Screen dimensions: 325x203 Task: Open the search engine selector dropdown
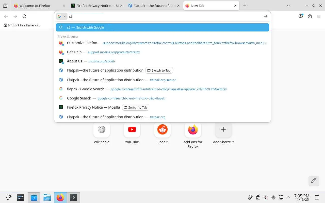click(x=62, y=16)
